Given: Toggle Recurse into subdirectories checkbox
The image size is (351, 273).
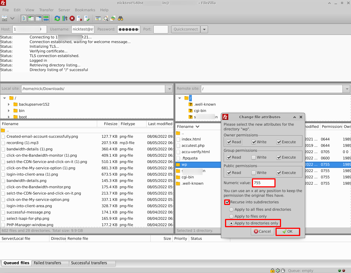Looking at the screenshot, I should click(x=227, y=202).
